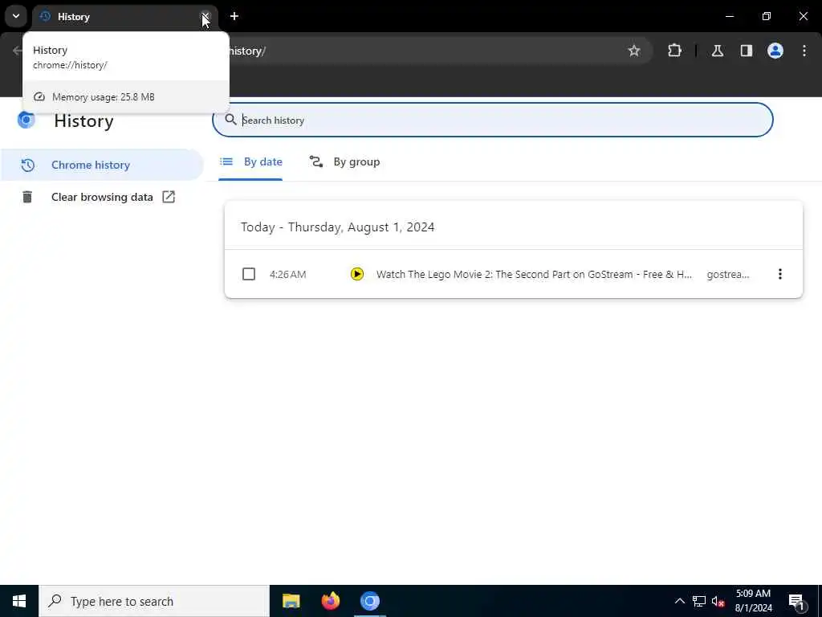Image resolution: width=822 pixels, height=617 pixels.
Task: Click the Type here to search box
Action: coord(154,601)
